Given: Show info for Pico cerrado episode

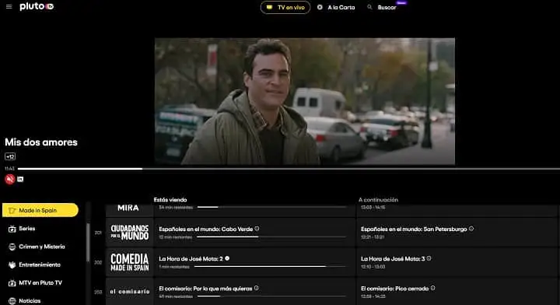Looking at the screenshot, I should pos(433,288).
